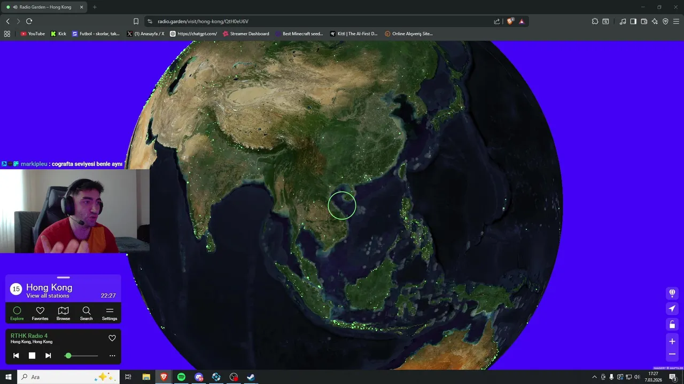684x384 pixels.
Task: Open the chatgpt.com bookmark
Action: click(x=193, y=34)
